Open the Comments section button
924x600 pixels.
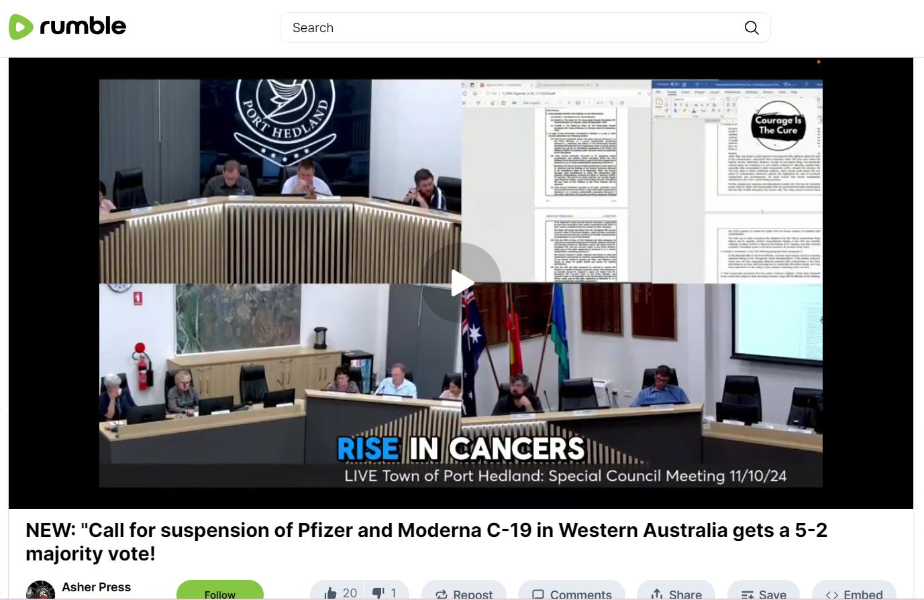[x=571, y=591]
